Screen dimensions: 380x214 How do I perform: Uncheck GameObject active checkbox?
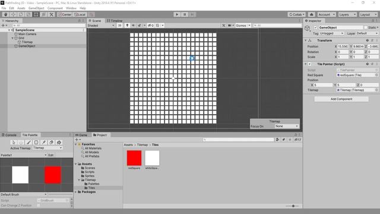click(x=315, y=28)
